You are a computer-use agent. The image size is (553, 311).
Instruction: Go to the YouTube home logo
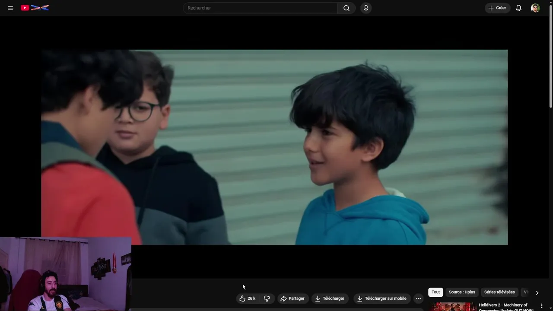point(35,8)
